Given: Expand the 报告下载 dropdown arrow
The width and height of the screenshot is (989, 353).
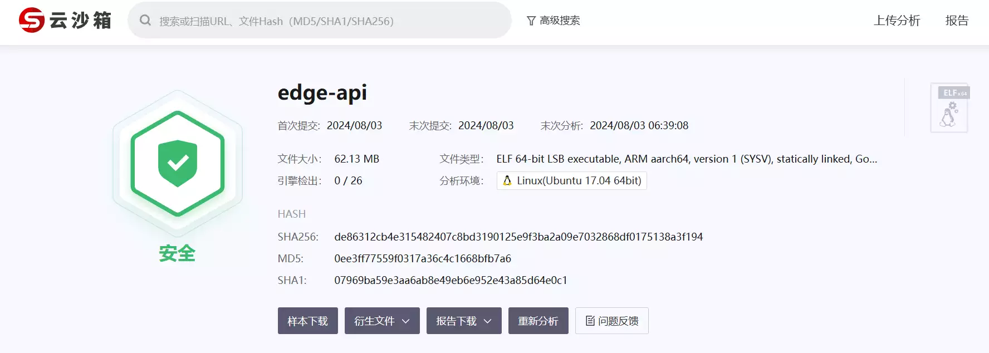Looking at the screenshot, I should coord(488,321).
